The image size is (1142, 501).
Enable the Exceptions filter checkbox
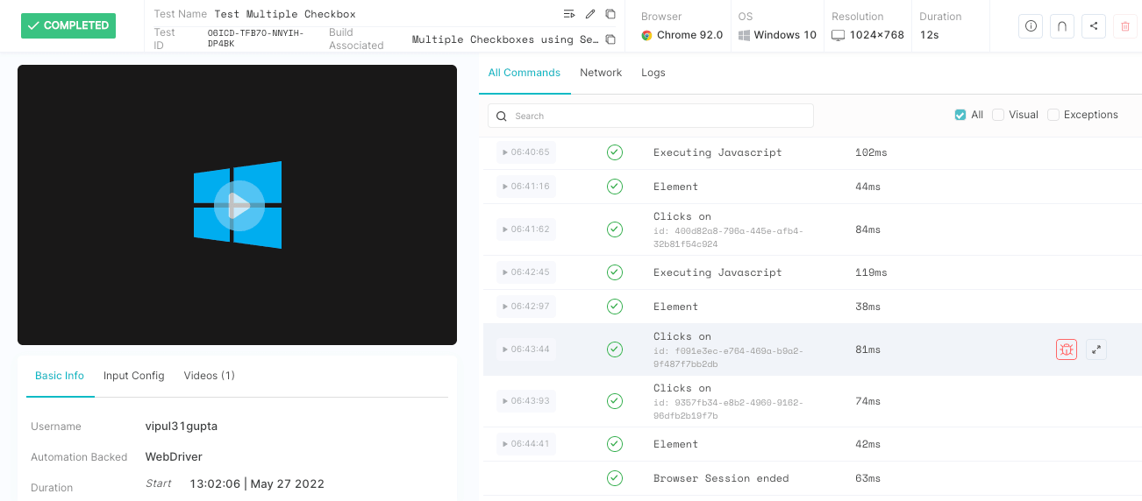pyautogui.click(x=1053, y=115)
